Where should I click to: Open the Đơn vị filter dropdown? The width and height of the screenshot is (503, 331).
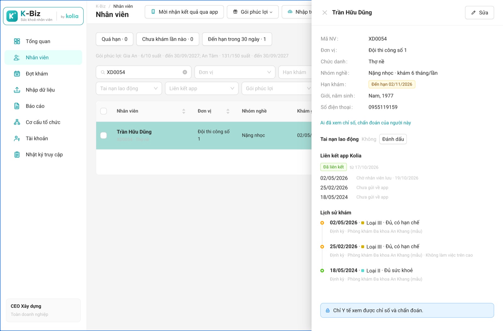tap(235, 72)
